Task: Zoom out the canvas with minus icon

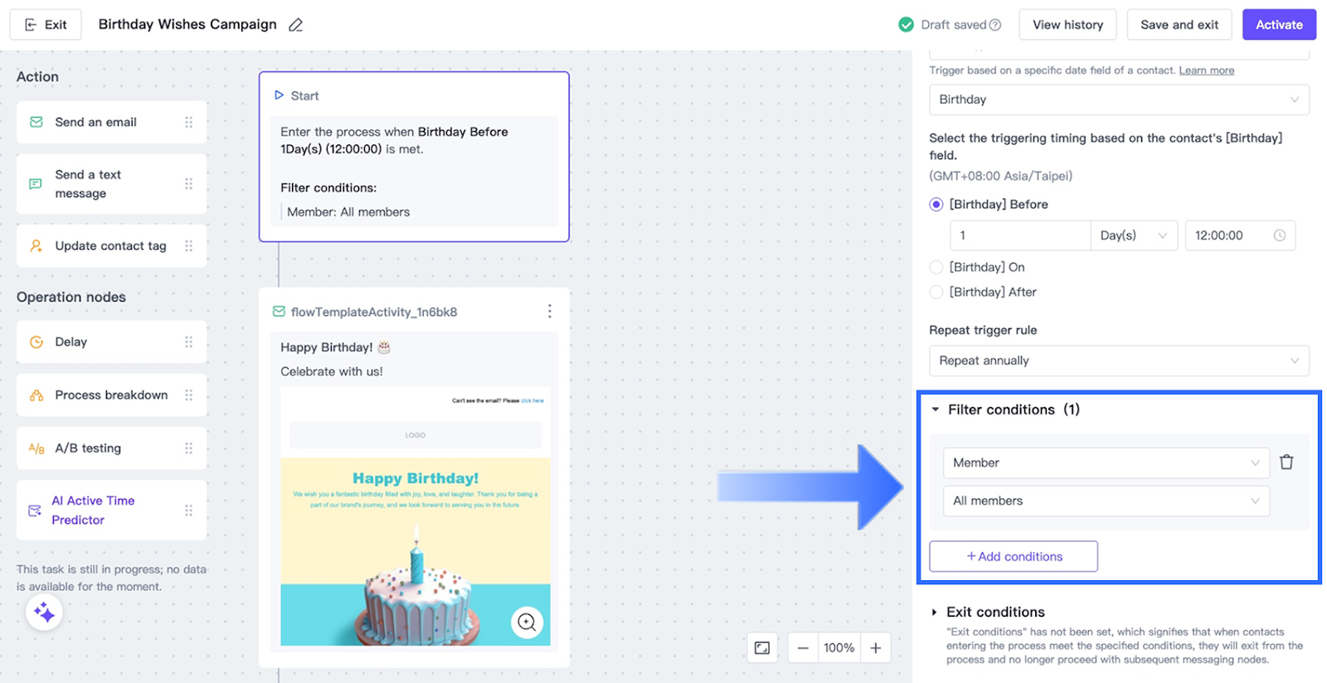Action: click(803, 648)
